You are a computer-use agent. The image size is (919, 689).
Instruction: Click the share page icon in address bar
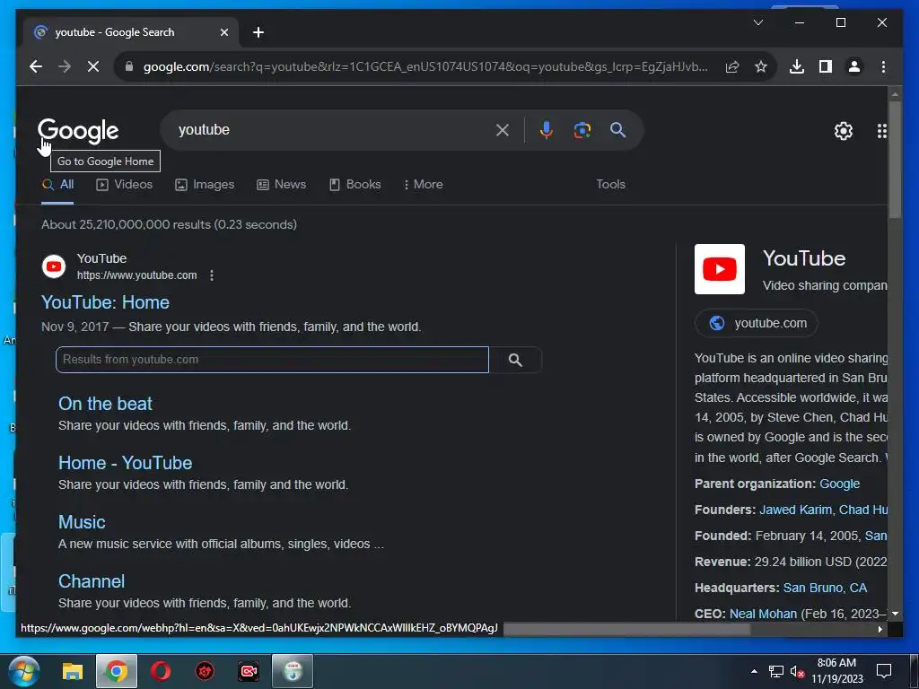coord(732,66)
